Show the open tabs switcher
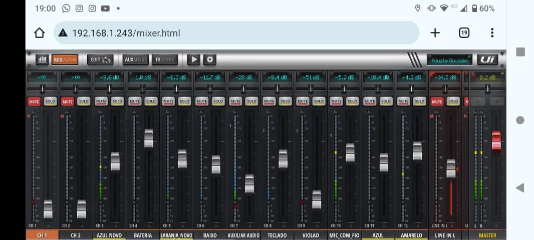534x240 pixels. point(464,33)
